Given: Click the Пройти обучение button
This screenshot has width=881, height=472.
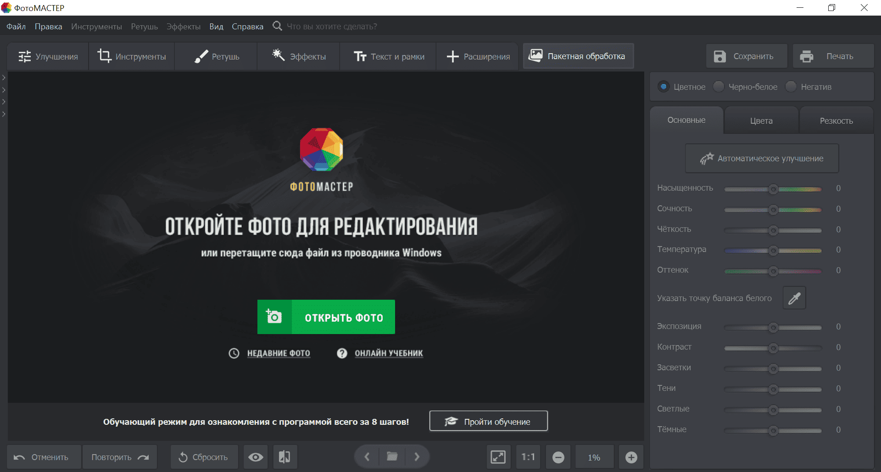Looking at the screenshot, I should pyautogui.click(x=488, y=421).
